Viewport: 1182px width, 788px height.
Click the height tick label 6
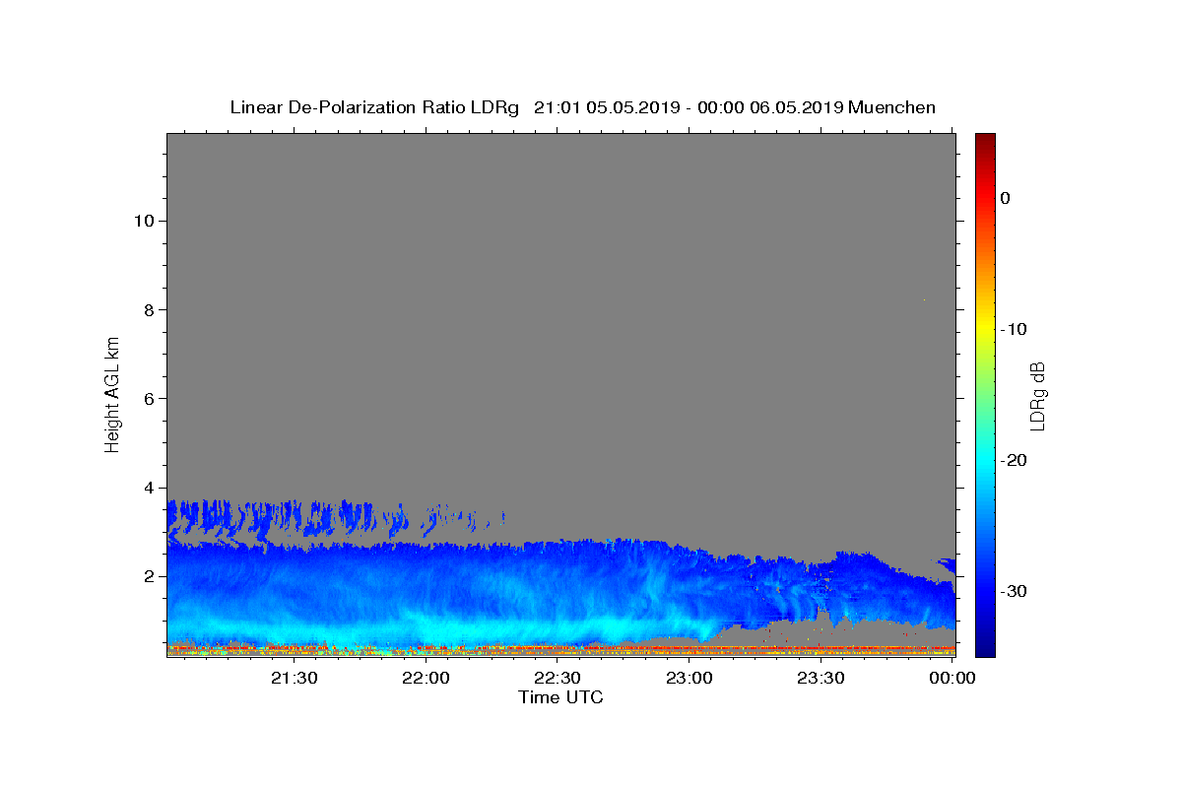pos(147,398)
